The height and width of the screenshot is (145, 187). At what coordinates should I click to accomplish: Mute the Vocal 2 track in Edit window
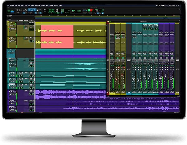(15, 39)
